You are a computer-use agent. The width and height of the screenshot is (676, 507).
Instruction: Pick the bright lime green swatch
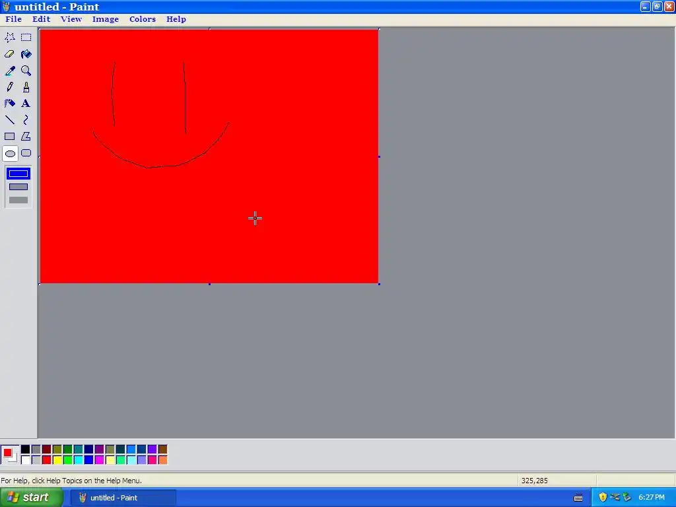pos(68,460)
